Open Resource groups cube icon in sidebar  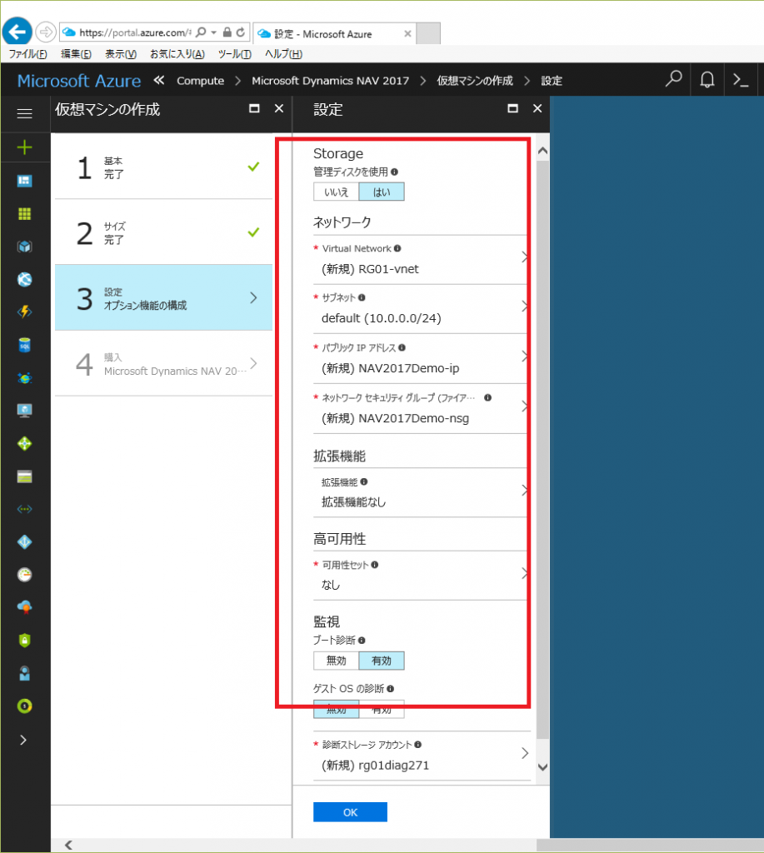[24, 247]
